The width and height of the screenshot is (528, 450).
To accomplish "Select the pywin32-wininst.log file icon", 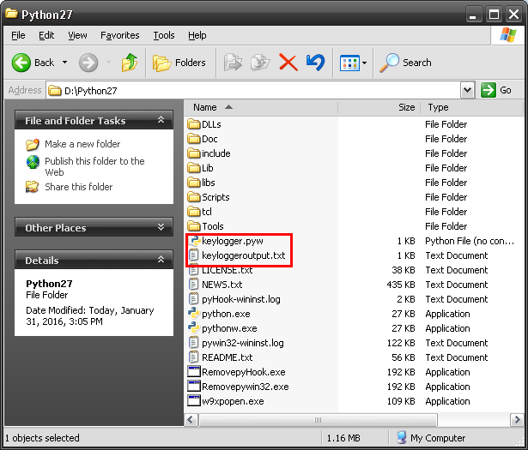I will 194,343.
